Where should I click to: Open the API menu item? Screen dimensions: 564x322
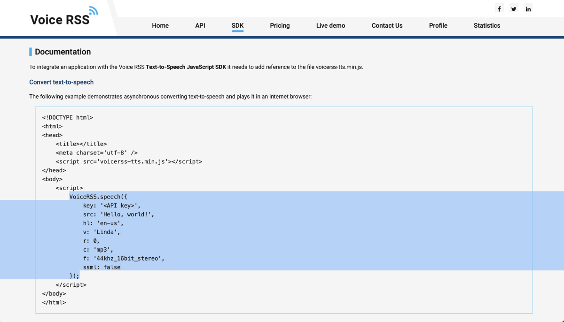[x=200, y=25]
